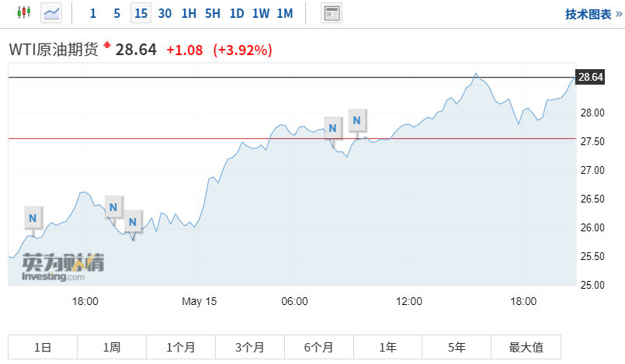Choose the 1W interval
Screen dimensions: 625x364
[261, 13]
